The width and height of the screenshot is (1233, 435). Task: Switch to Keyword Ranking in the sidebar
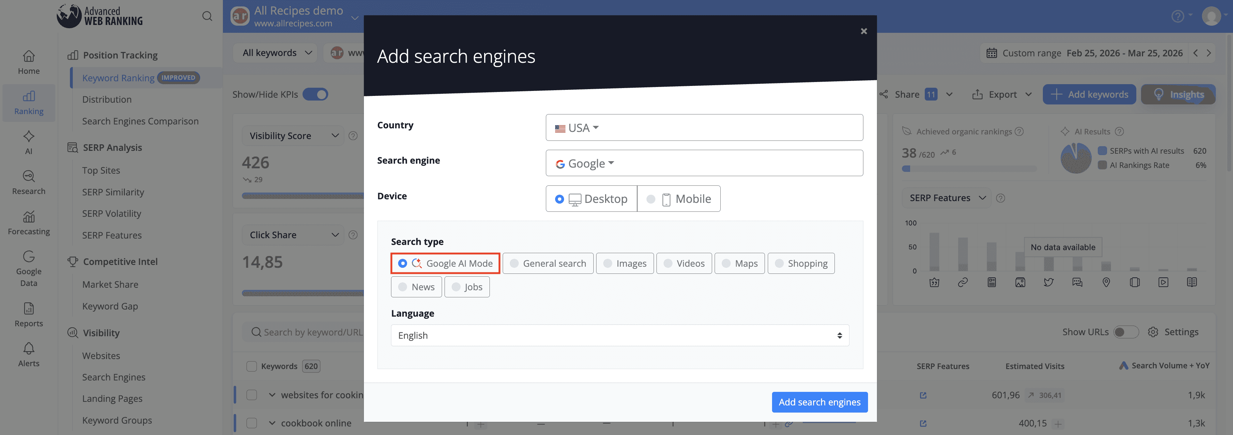point(118,77)
